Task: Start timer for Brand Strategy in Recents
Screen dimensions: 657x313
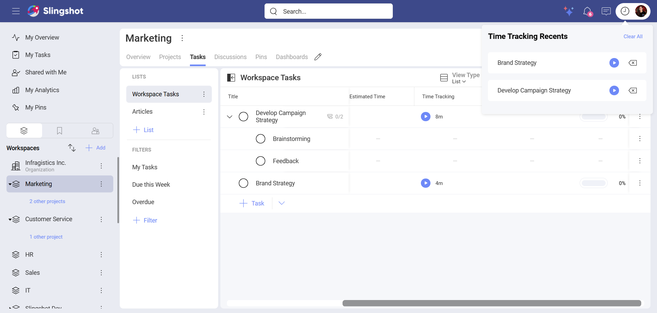Action: [614, 63]
